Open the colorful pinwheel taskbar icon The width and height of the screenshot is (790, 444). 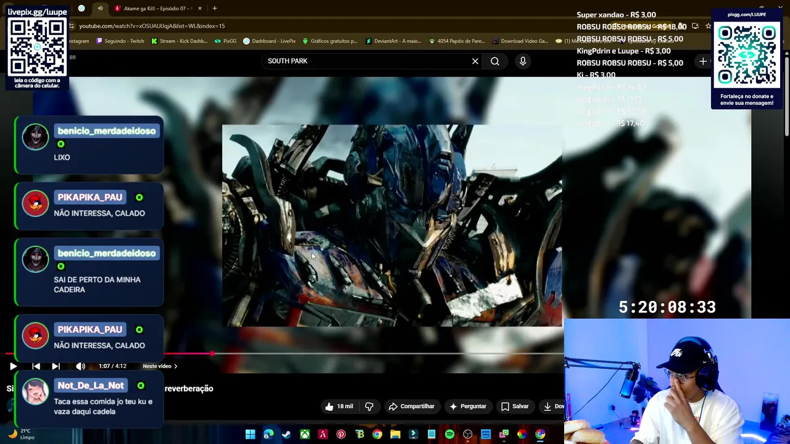522,435
